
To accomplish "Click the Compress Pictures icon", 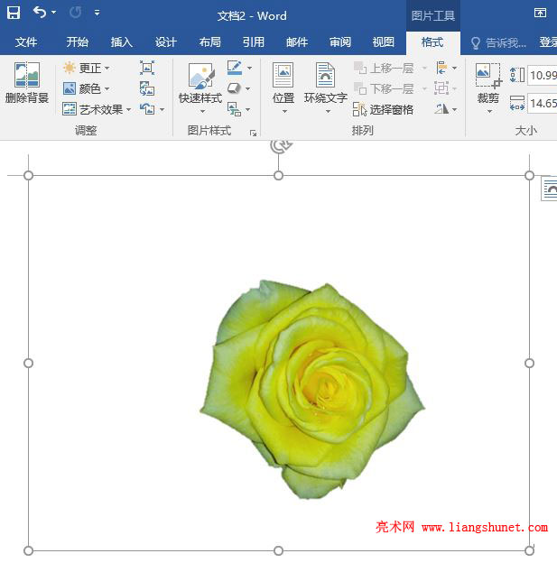I will tap(147, 68).
